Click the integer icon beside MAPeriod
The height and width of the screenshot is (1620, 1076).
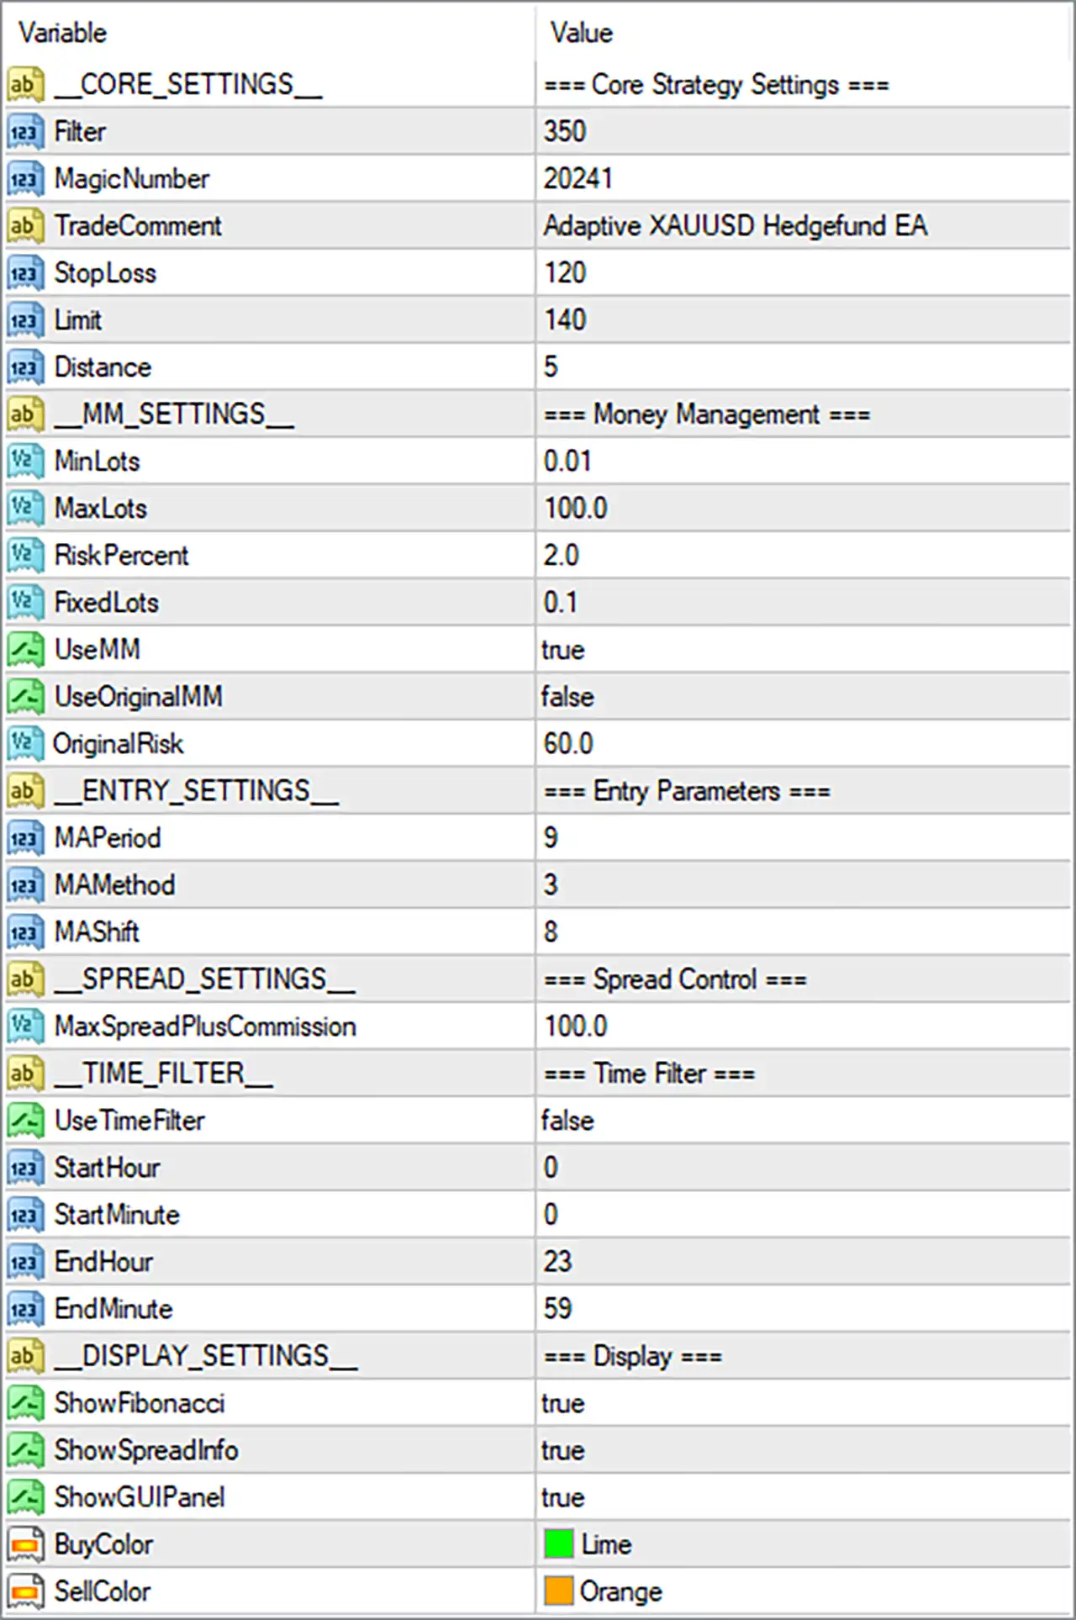(x=24, y=838)
